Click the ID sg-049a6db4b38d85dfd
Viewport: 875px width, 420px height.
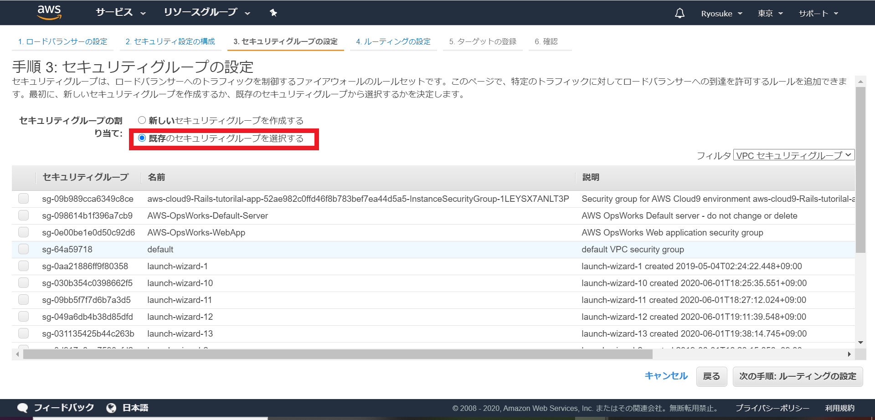tap(87, 317)
